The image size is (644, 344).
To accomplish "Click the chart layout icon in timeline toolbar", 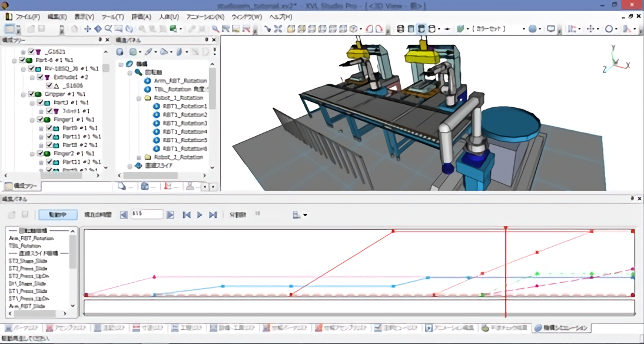I will tap(297, 214).
